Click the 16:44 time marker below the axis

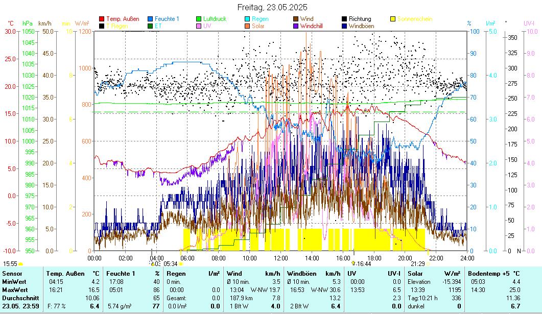[364, 264]
